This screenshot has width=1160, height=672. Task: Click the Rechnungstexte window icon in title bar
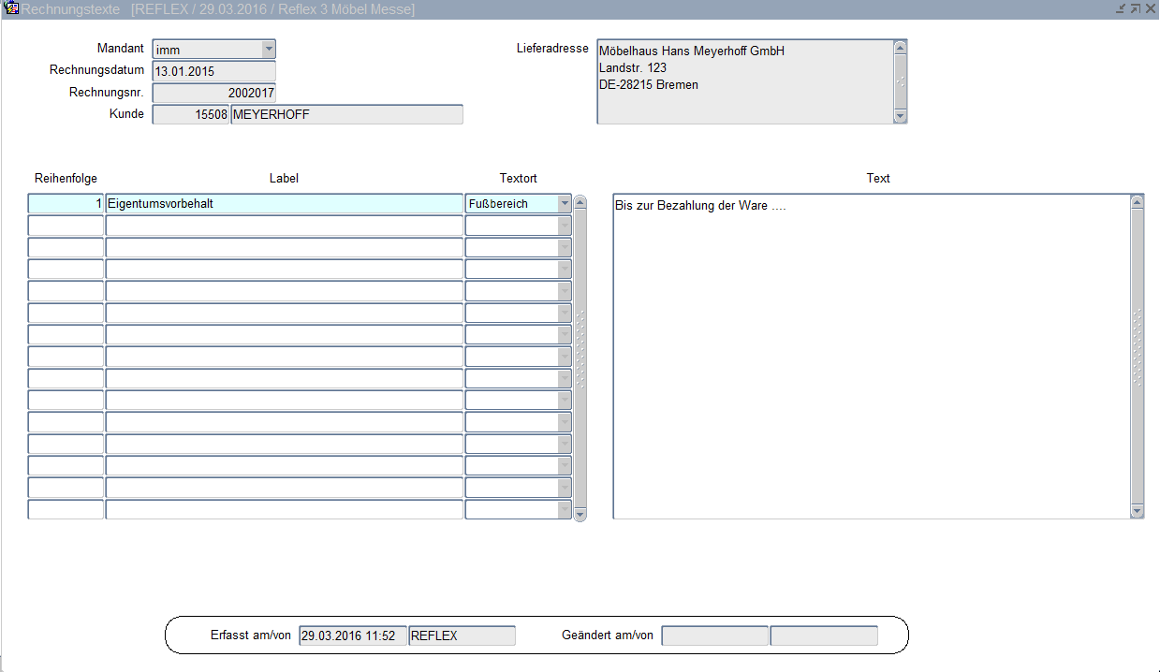[12, 8]
